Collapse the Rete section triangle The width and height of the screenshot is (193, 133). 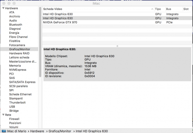click(3, 115)
